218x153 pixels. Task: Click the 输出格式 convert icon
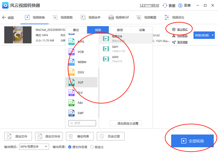[174, 29]
